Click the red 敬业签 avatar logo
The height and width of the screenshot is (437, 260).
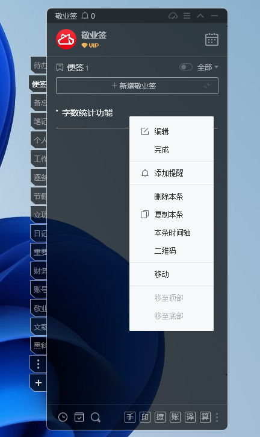pyautogui.click(x=66, y=39)
